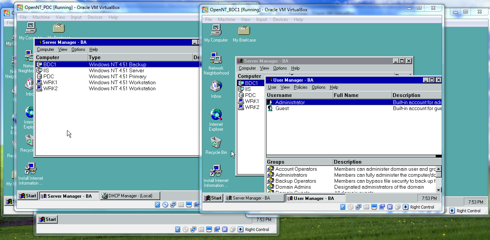The width and height of the screenshot is (490, 240).
Task: Click Type column header in PDC Server Manager
Action: 140,57
